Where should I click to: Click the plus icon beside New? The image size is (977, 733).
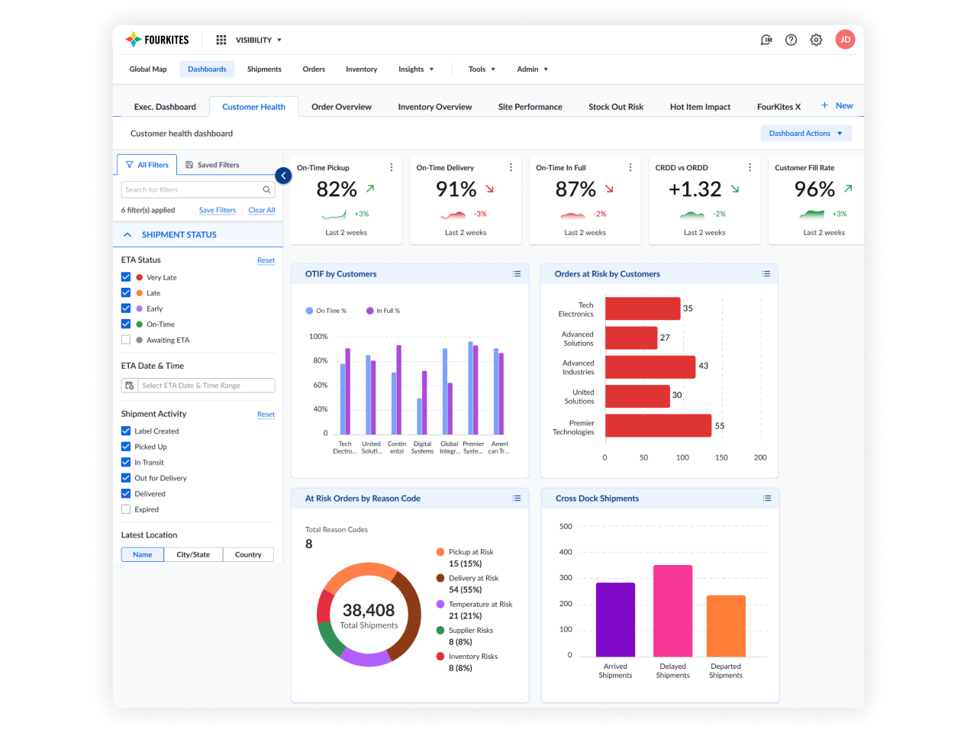point(824,105)
